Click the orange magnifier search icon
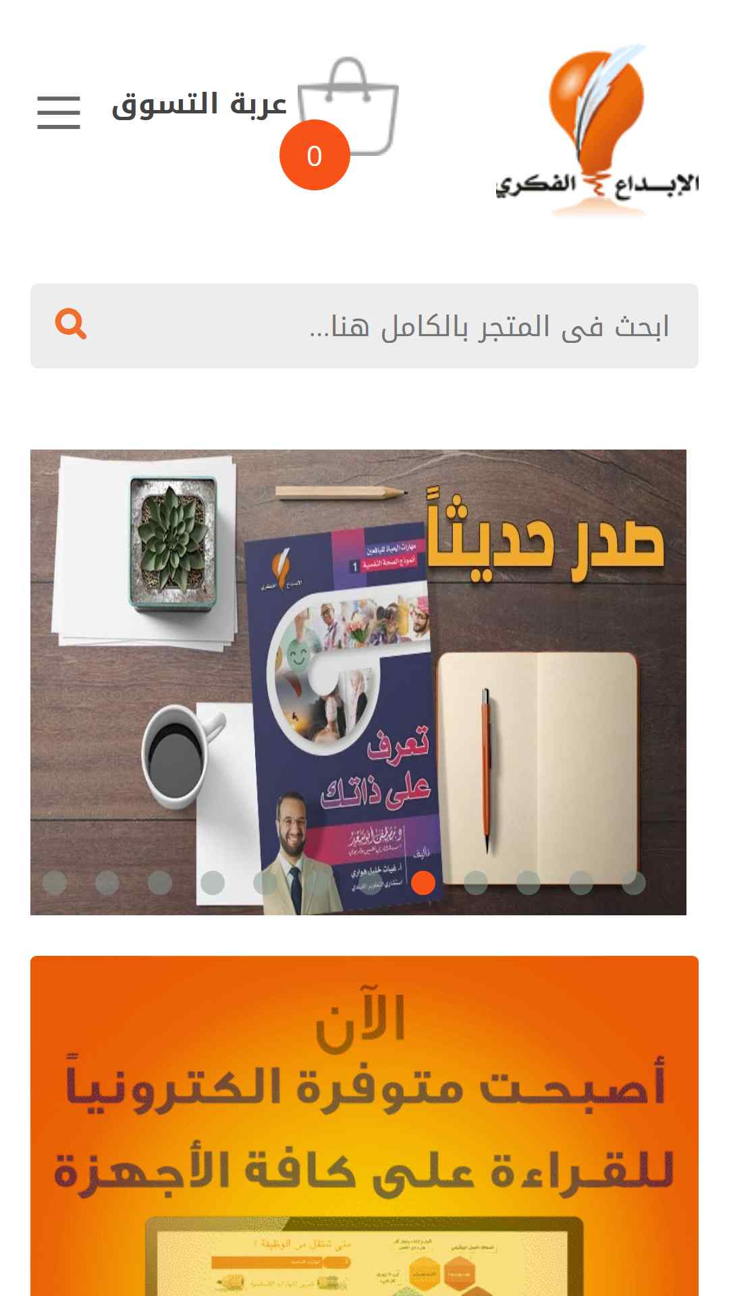Image resolution: width=729 pixels, height=1296 pixels. tap(71, 325)
